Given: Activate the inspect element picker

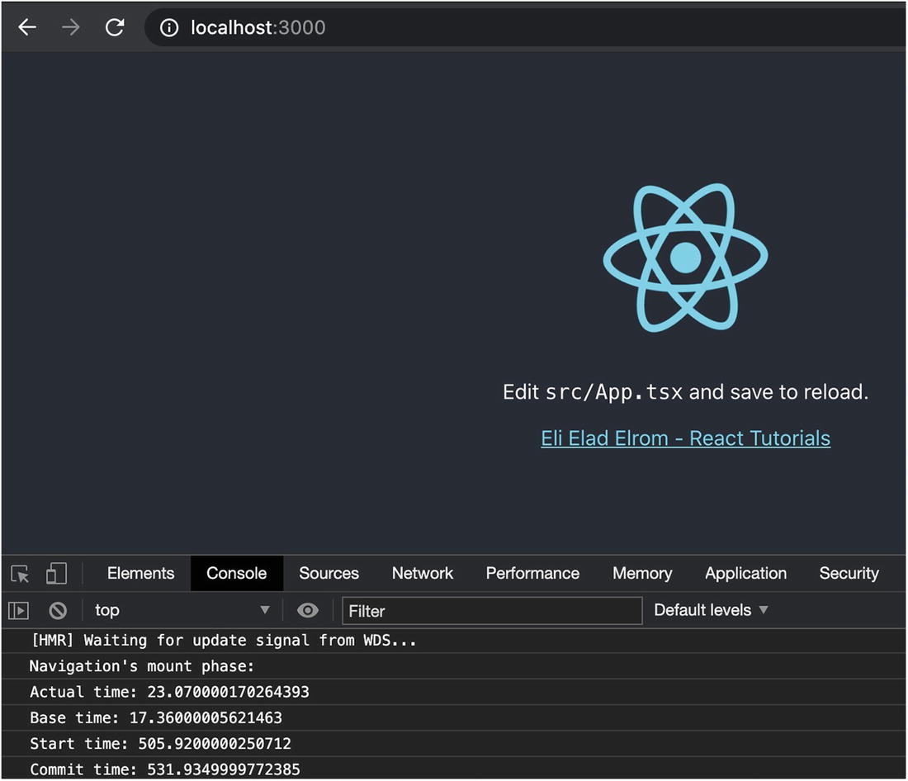Looking at the screenshot, I should pos(21,574).
